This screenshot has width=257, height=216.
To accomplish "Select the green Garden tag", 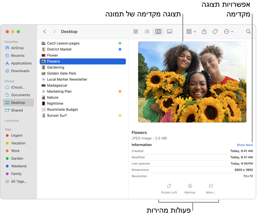I will [x=18, y=158].
